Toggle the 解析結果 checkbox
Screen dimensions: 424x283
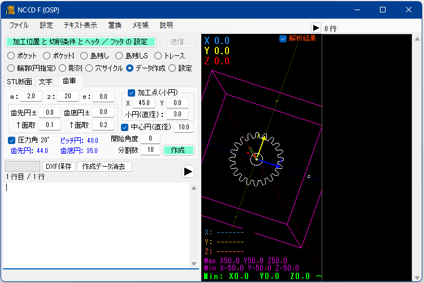[x=283, y=38]
